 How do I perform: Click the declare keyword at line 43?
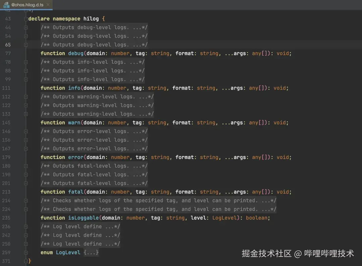(x=39, y=19)
